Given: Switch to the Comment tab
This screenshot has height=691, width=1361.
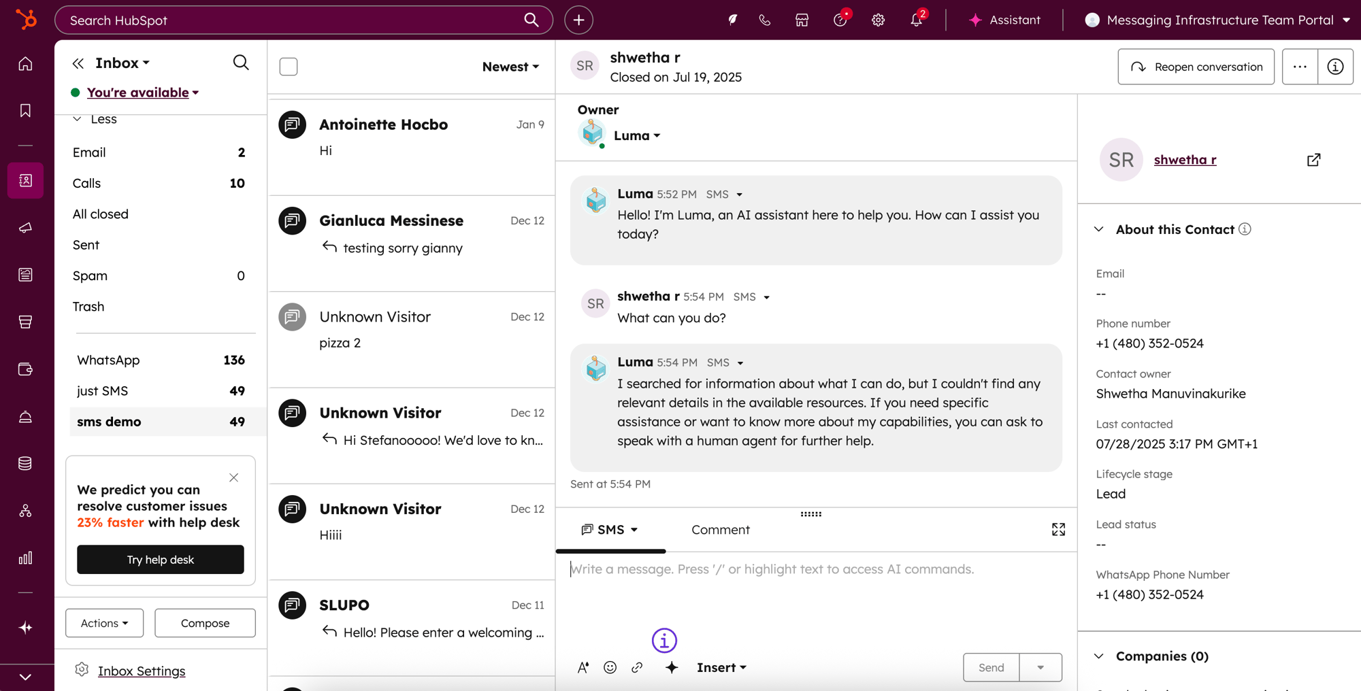Looking at the screenshot, I should pyautogui.click(x=720, y=530).
